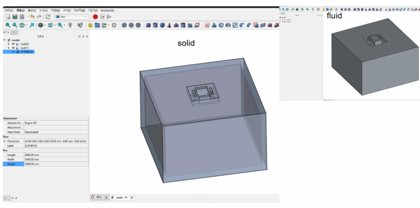Hide the 立方体016 object via eye icon
This screenshot has width=420, height=208.
point(13,52)
